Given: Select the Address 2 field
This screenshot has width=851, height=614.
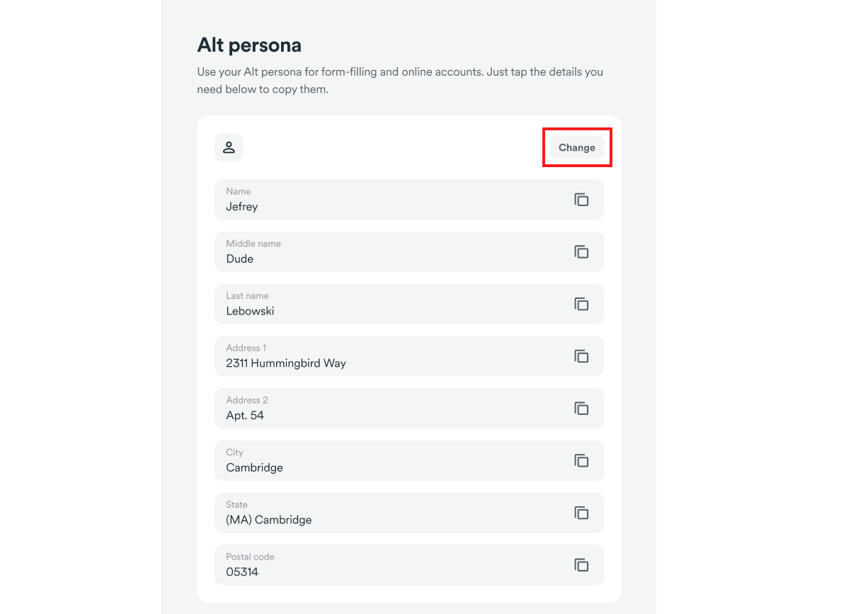Looking at the screenshot, I should pyautogui.click(x=409, y=409).
